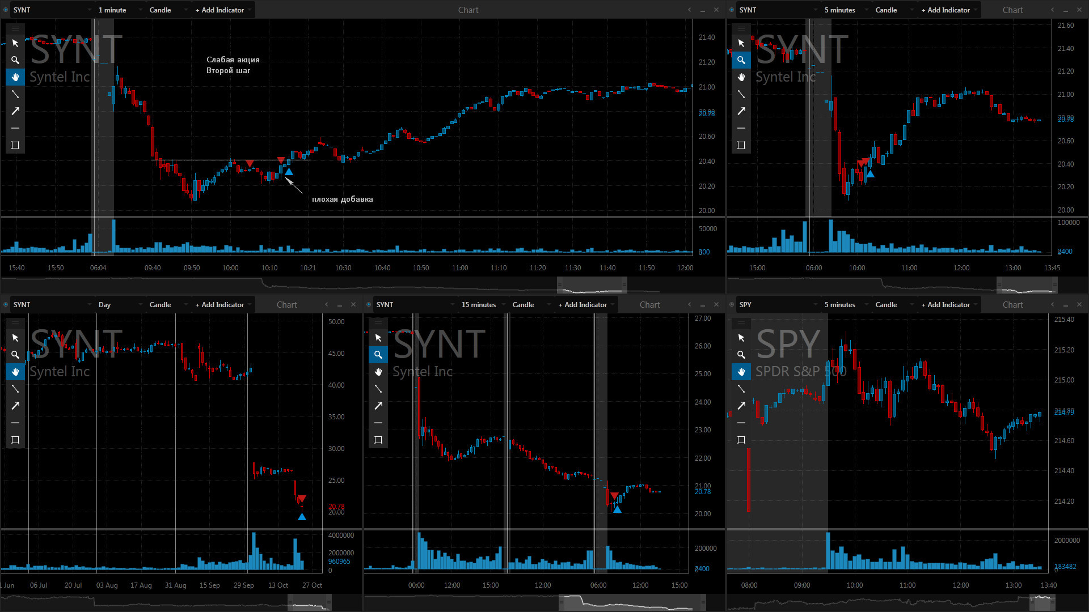Select rectangle tool in SYNT 5 minutes chart
Image resolution: width=1089 pixels, height=612 pixels.
741,145
